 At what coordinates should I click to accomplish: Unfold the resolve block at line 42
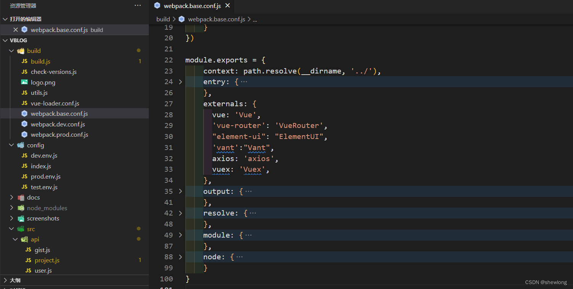[180, 213]
